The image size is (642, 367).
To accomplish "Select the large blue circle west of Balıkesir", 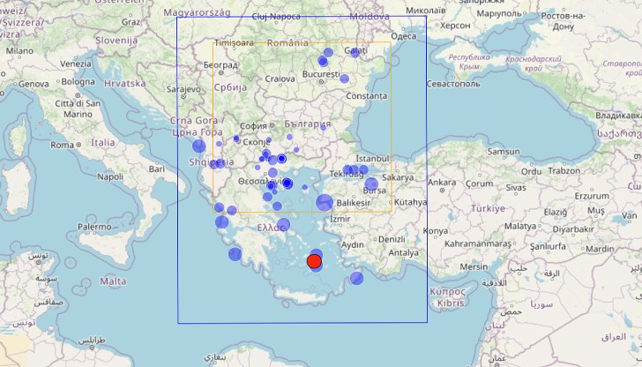I will pyautogui.click(x=325, y=202).
